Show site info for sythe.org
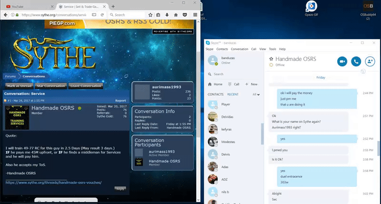The width and height of the screenshot is (381, 204). click(13, 15)
